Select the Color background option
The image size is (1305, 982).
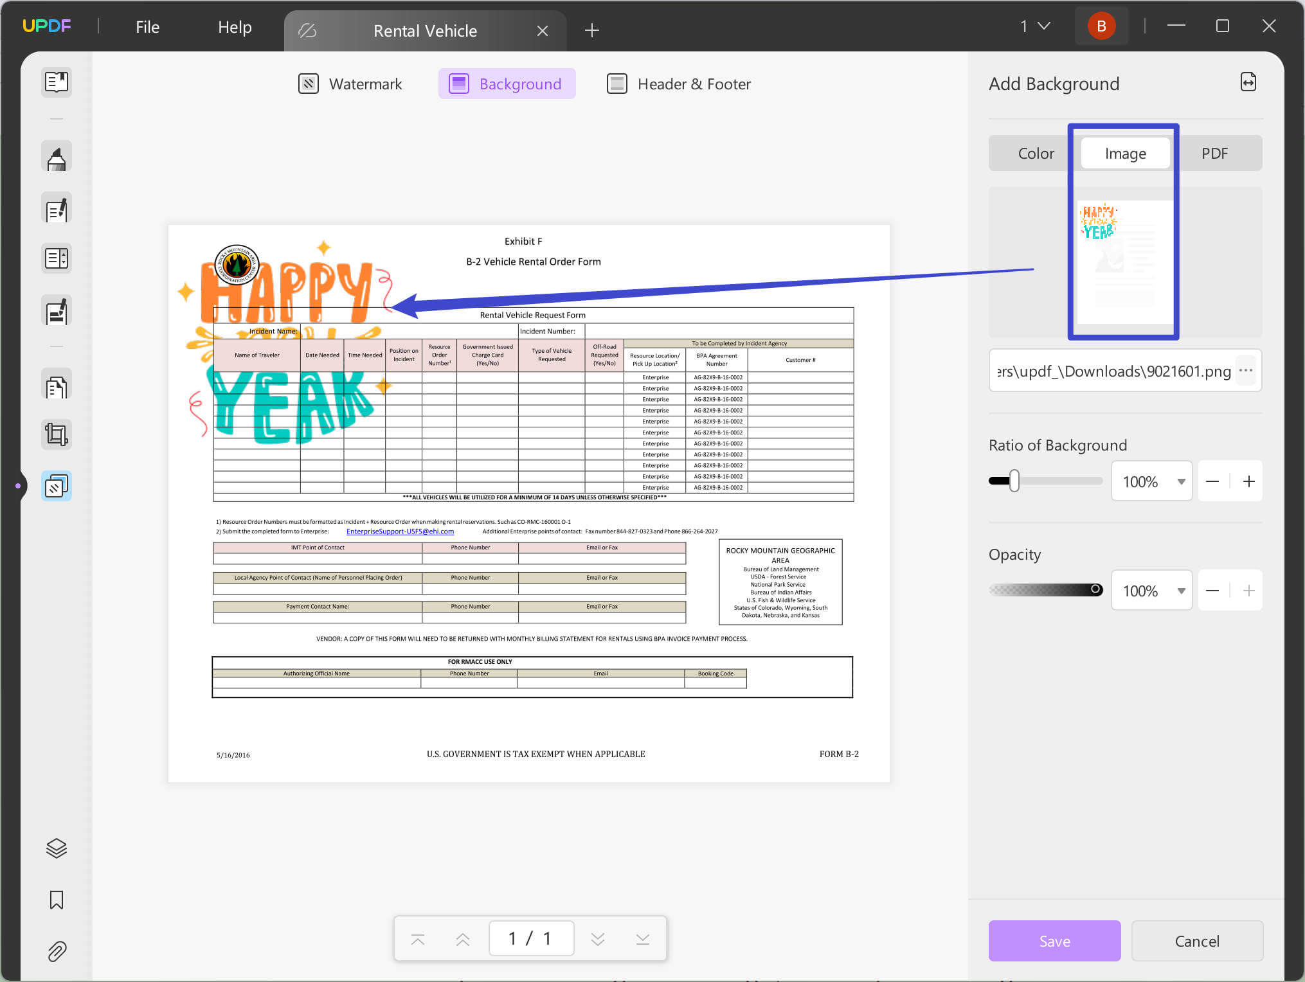1035,153
